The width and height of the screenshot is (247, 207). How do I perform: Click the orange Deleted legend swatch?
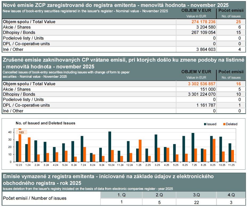[x=224, y=124]
